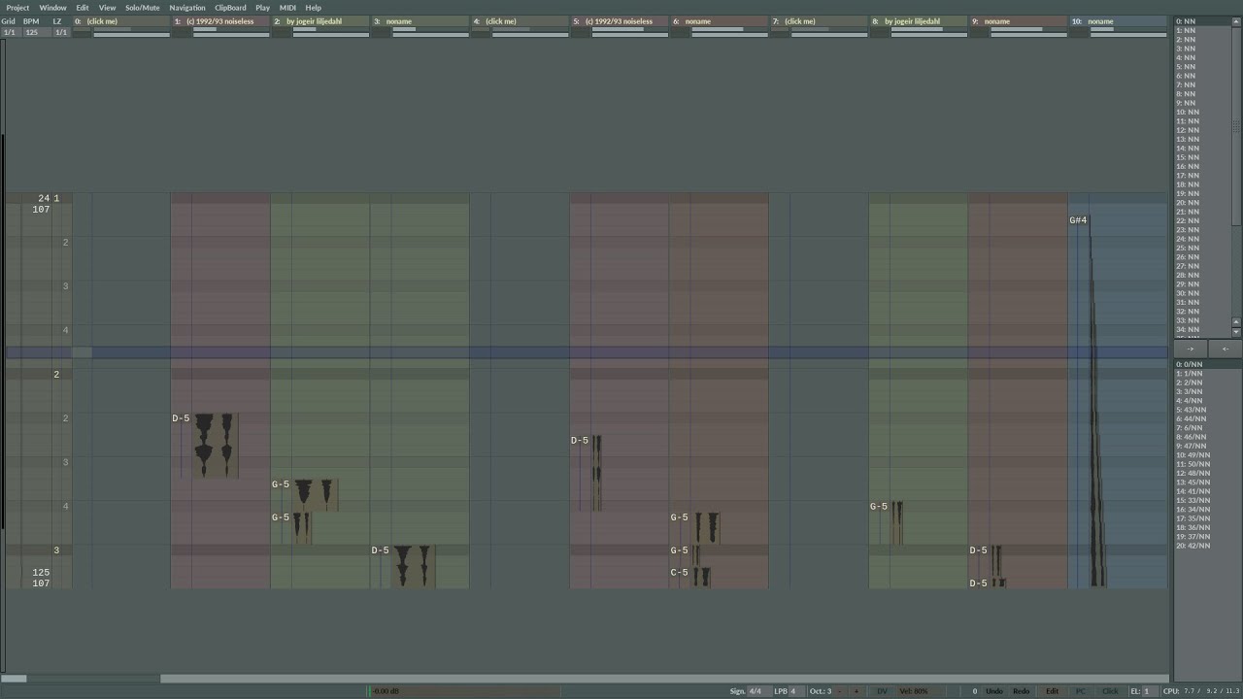
Task: Select track 2 header 'by jogeir liljedahl'
Action: click(320, 21)
